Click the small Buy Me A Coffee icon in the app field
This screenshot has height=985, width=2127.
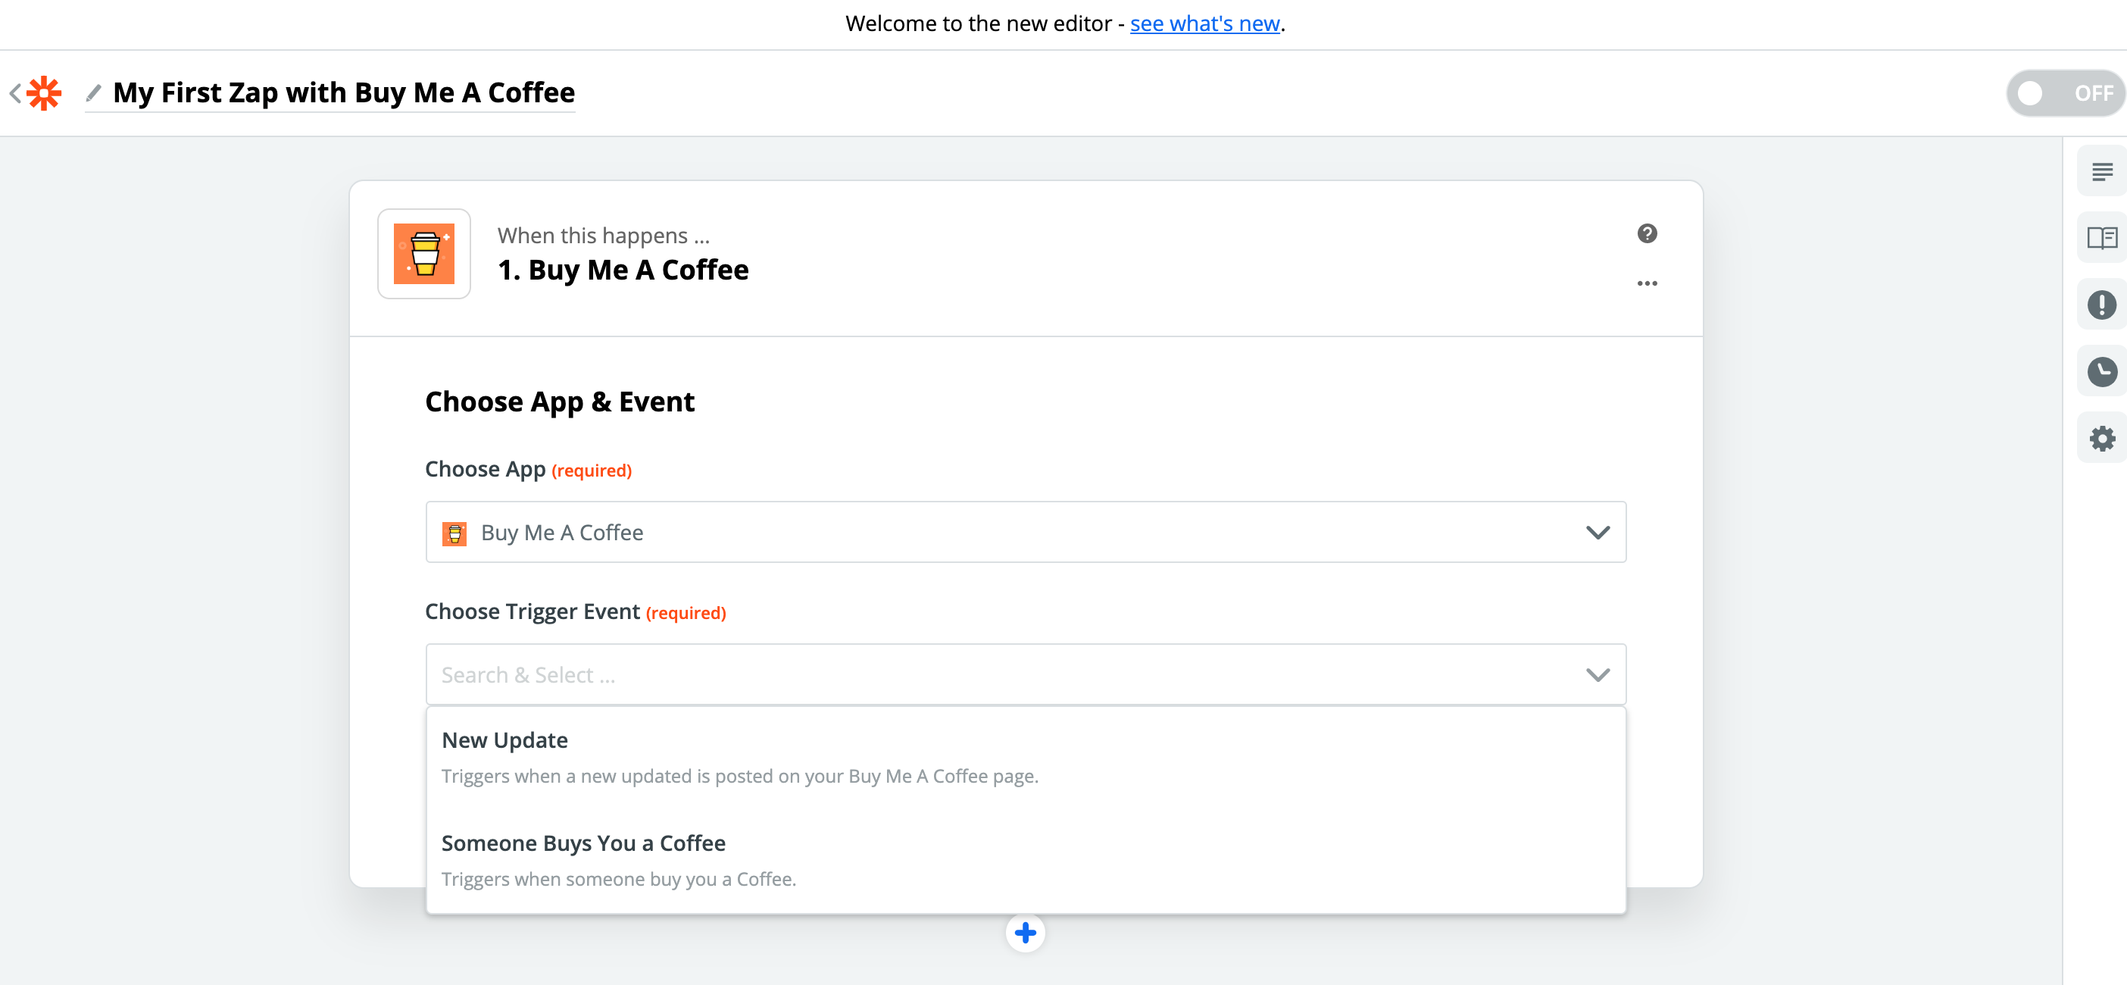click(454, 533)
